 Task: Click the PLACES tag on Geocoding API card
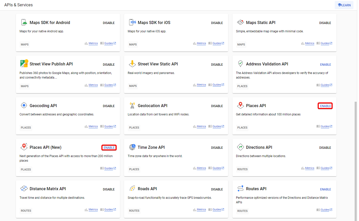click(x=26, y=128)
